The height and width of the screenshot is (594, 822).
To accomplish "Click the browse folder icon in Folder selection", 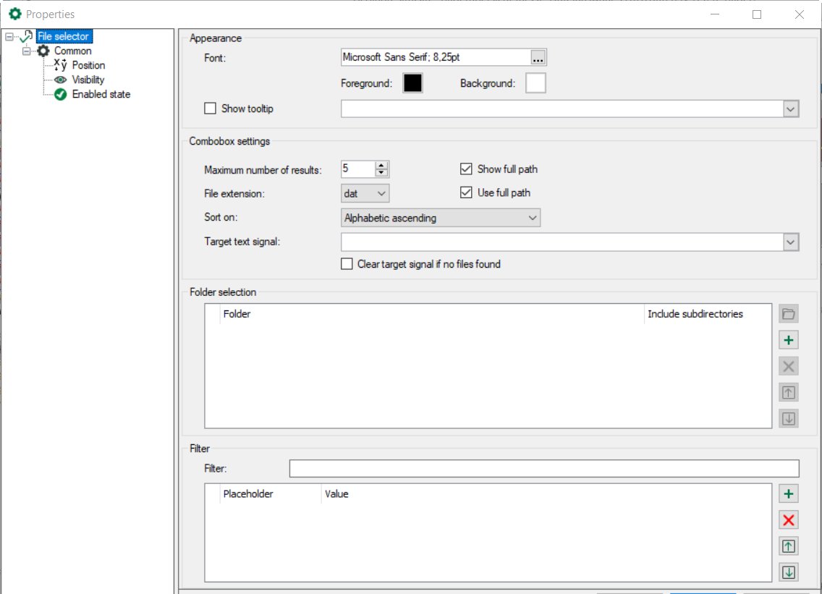I will 789,314.
